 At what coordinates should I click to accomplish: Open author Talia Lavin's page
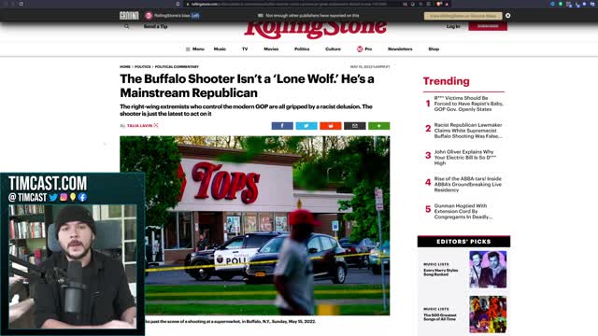(x=139, y=125)
